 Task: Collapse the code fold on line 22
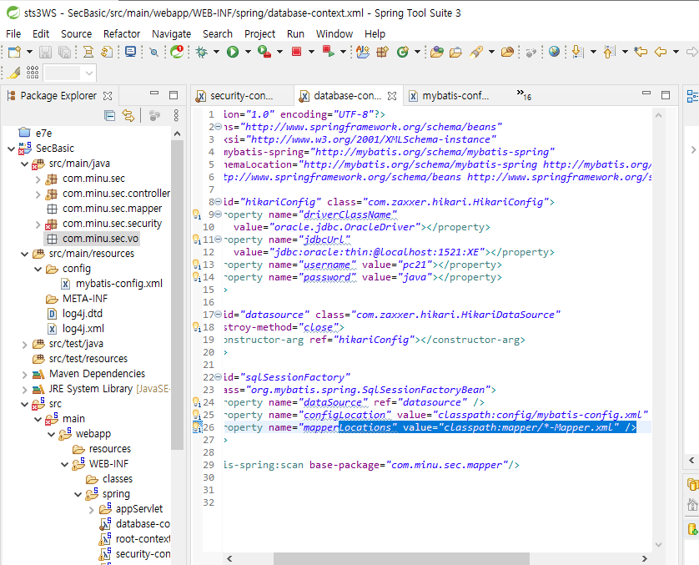(x=218, y=377)
